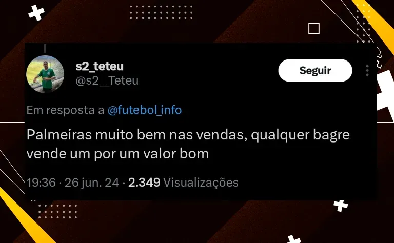Click the Seguir follow button

coord(315,71)
